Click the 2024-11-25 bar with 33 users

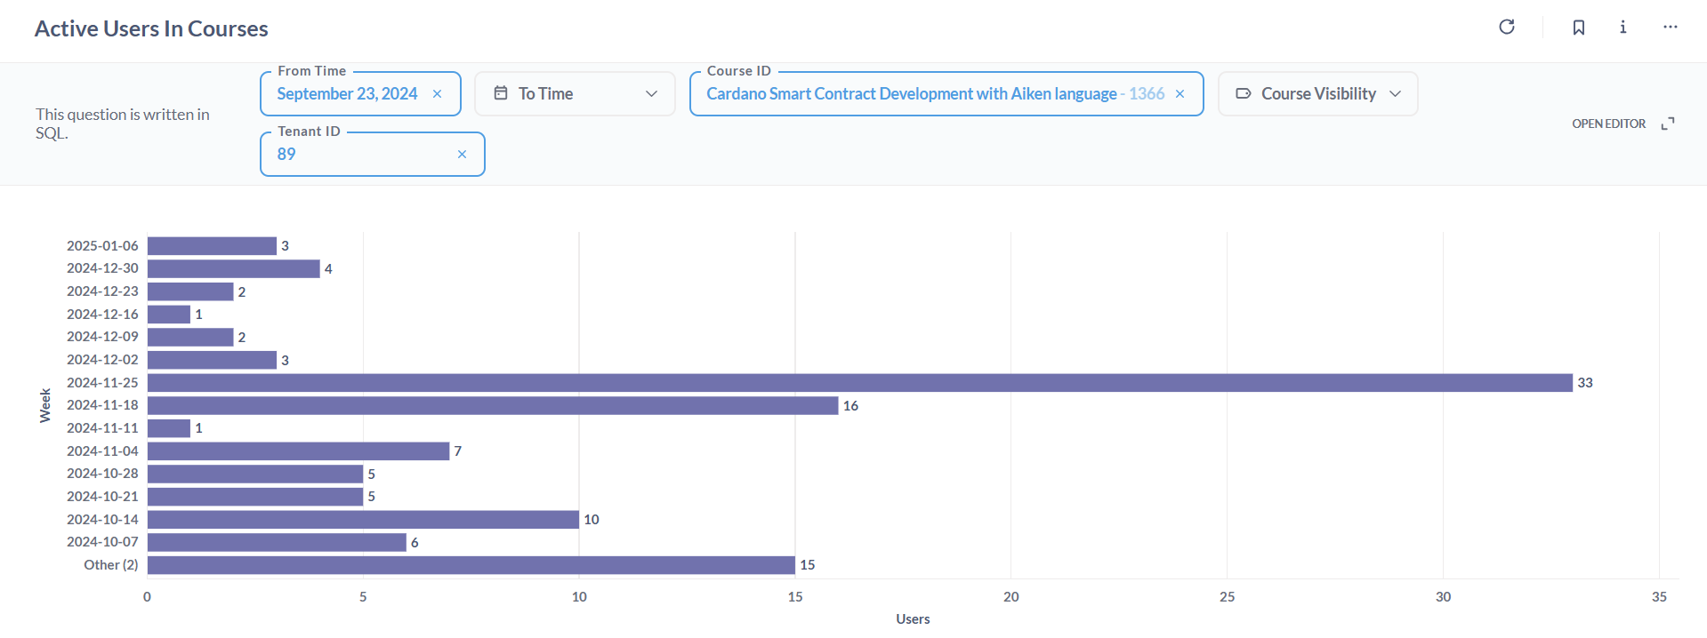[860, 383]
